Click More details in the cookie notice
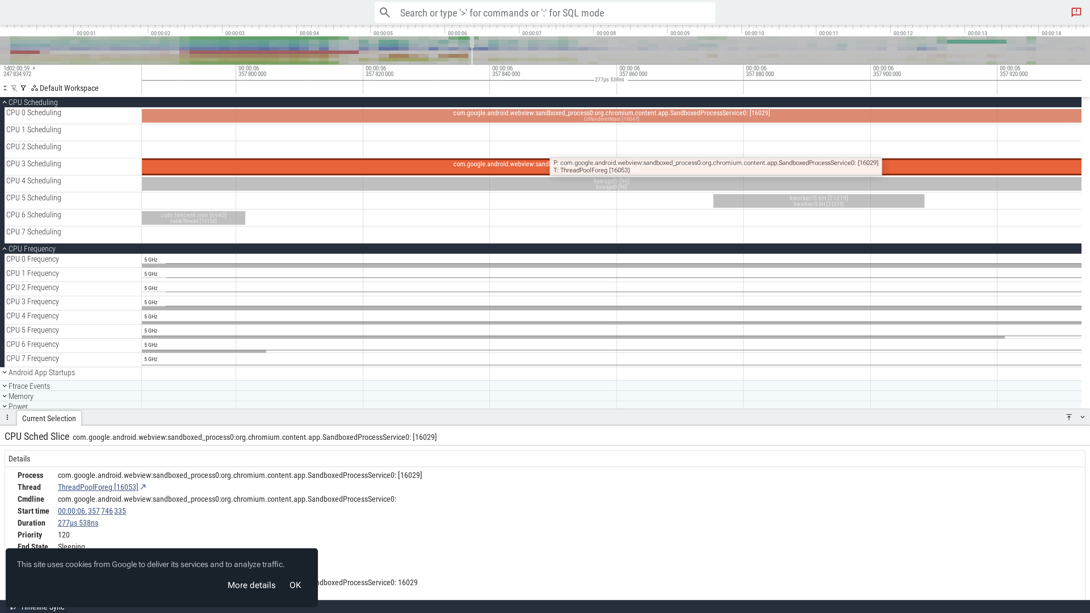Image resolution: width=1090 pixels, height=613 pixels. [x=251, y=585]
